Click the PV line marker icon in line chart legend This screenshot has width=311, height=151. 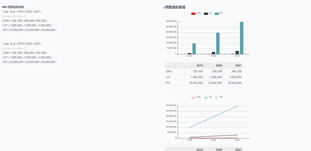pos(217,97)
